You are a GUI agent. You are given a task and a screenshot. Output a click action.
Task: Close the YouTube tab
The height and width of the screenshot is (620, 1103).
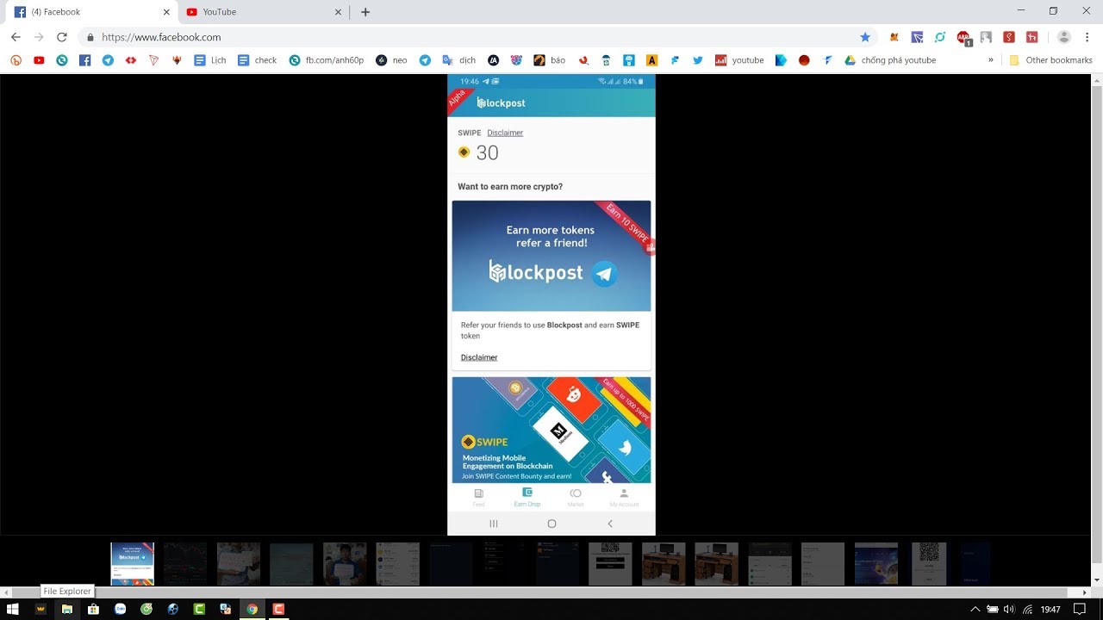tap(339, 12)
